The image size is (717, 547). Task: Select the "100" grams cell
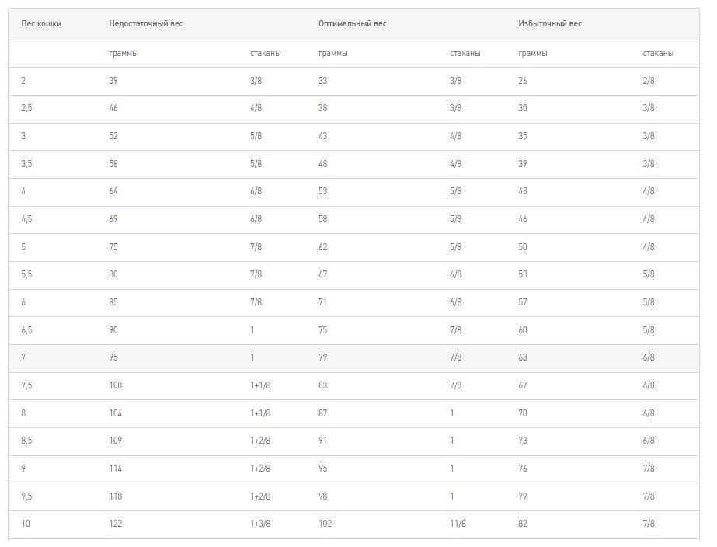(x=116, y=385)
